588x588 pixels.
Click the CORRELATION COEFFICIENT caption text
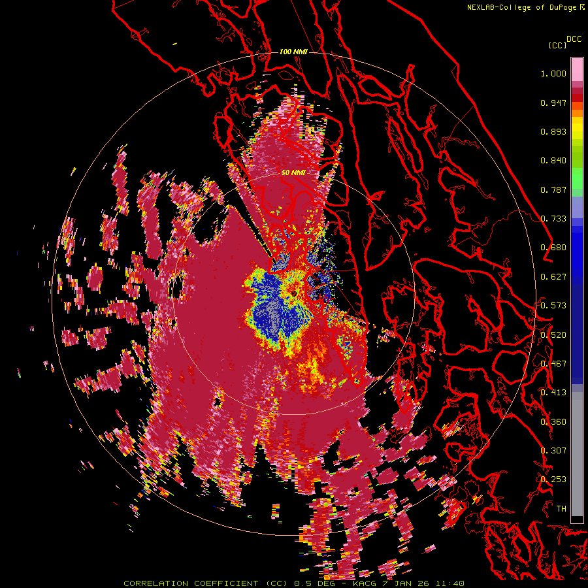coord(191,583)
